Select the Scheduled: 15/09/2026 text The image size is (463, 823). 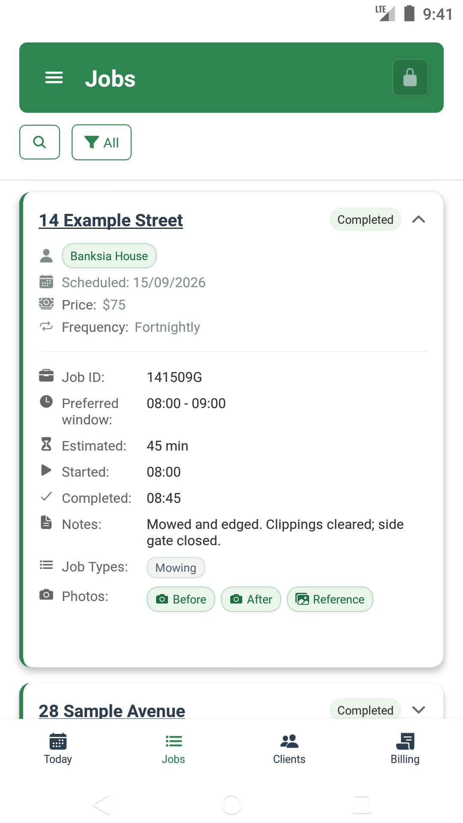coord(134,282)
